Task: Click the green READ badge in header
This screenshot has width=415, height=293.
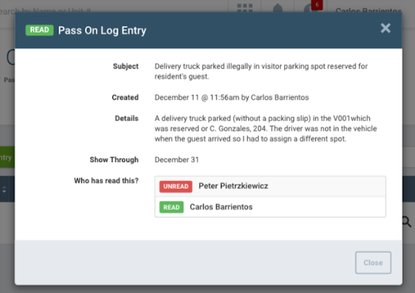Action: [x=40, y=30]
